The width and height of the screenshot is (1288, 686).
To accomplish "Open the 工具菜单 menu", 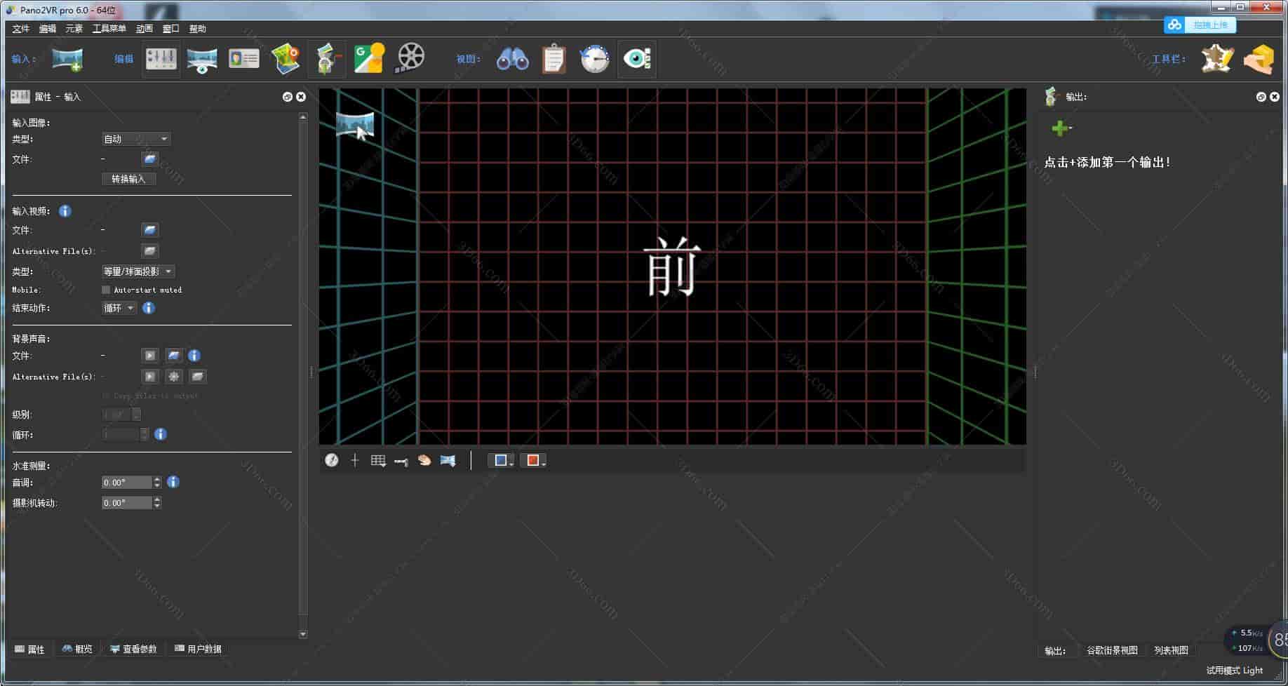I will (109, 28).
